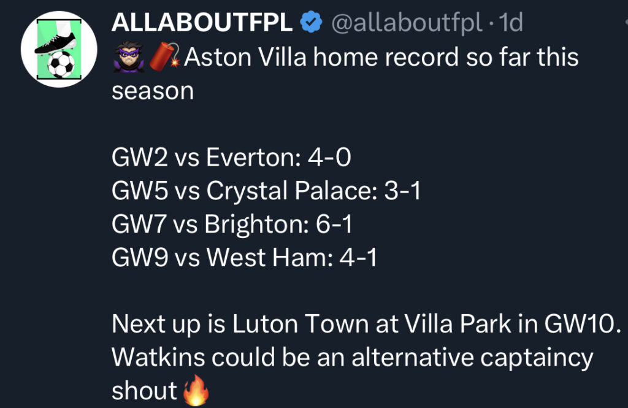628x408 pixels.
Task: Click the purple masked villain emoji
Action: click(x=126, y=56)
